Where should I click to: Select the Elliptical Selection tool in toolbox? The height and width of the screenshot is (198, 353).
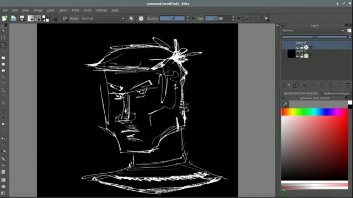point(3,186)
